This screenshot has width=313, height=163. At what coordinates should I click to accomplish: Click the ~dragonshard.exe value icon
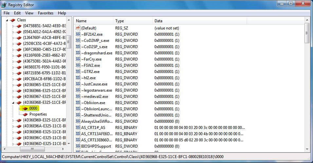pyautogui.click(x=78, y=53)
